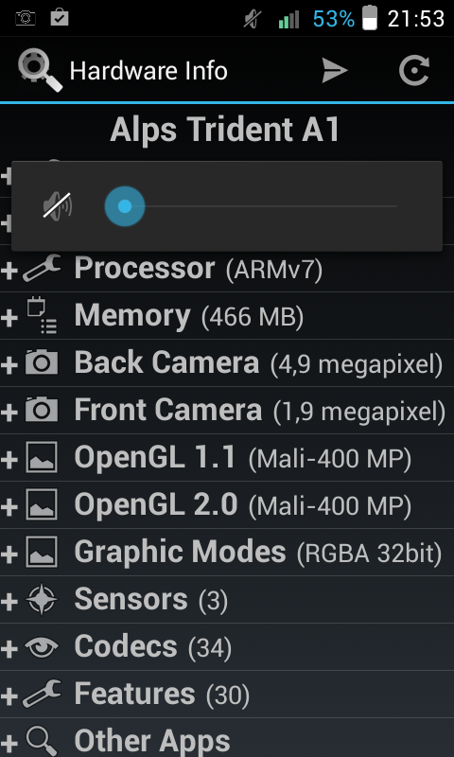Tap the muted speaker icon in volume popup

(x=58, y=205)
